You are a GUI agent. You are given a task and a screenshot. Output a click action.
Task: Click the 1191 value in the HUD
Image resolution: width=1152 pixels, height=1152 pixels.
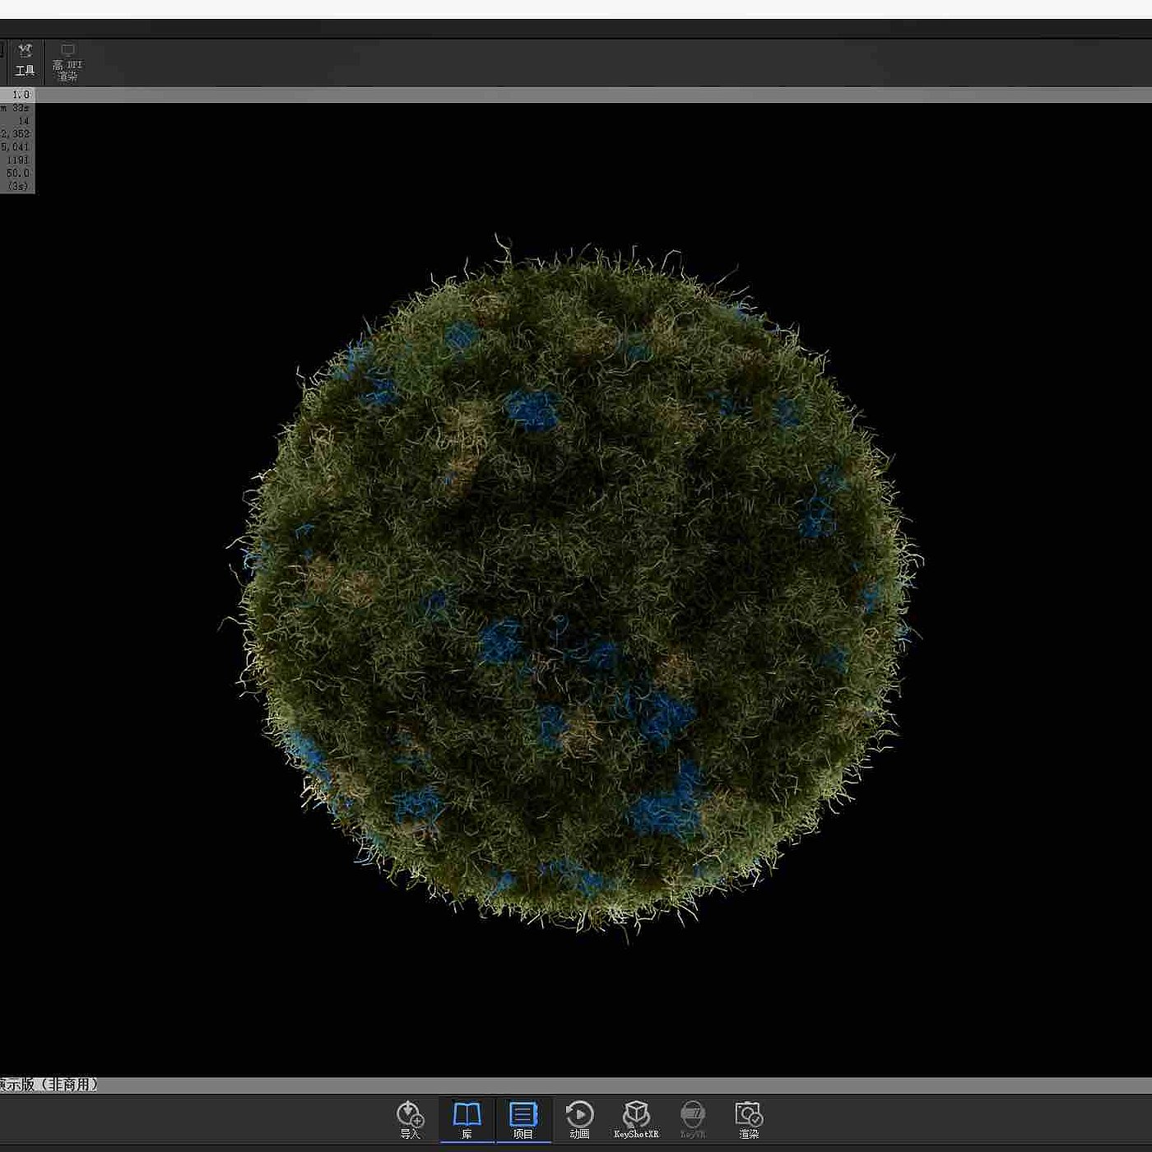[18, 160]
